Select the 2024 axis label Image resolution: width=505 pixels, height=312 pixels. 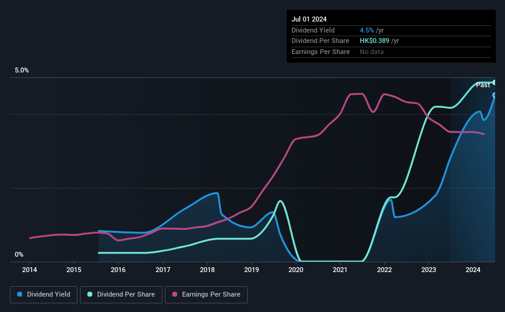coord(473,270)
